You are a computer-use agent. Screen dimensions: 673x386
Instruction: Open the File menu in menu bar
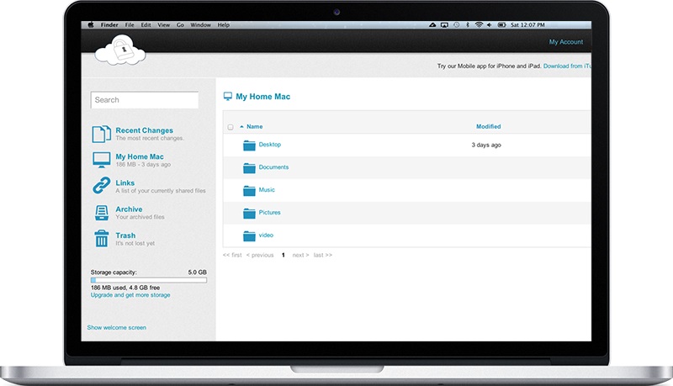(130, 25)
